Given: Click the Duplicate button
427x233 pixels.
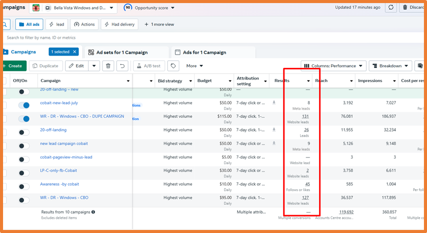Looking at the screenshot, I should 46,66.
